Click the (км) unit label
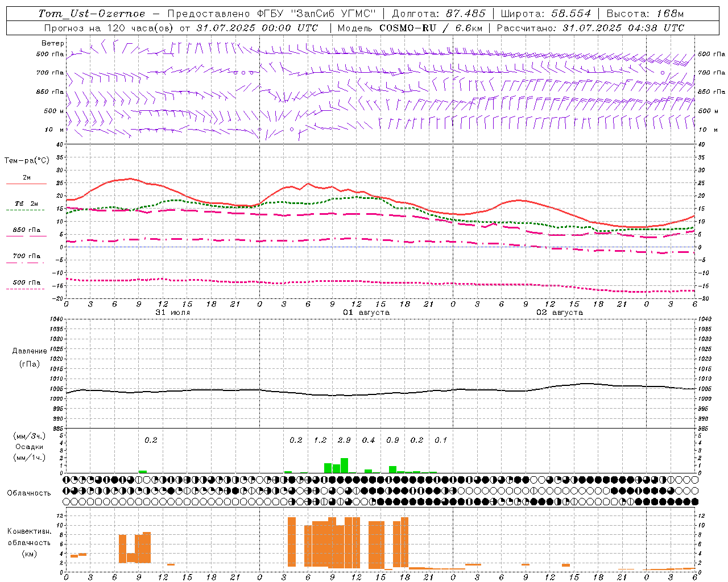 click(29, 554)
